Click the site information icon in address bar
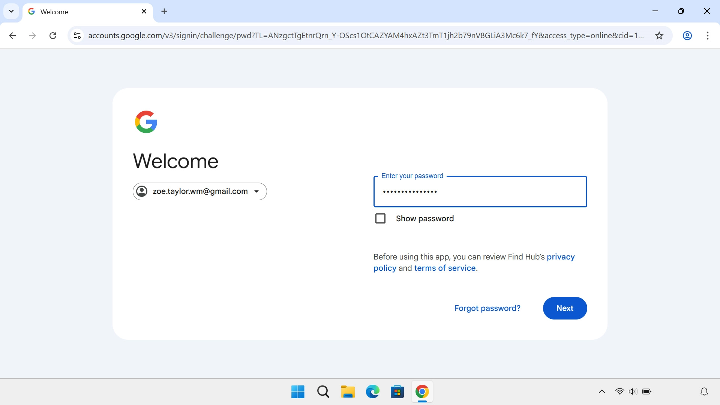The width and height of the screenshot is (720, 405). (77, 36)
